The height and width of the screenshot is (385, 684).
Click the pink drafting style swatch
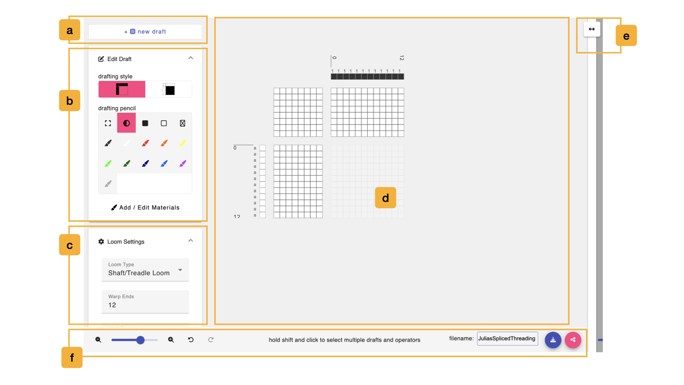pos(122,90)
